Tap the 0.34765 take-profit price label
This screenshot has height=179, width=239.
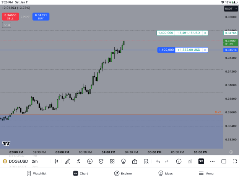pos(231,33)
